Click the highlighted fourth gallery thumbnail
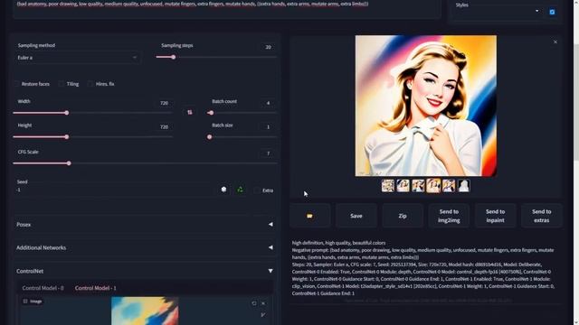This screenshot has width=579, height=325. [x=433, y=185]
